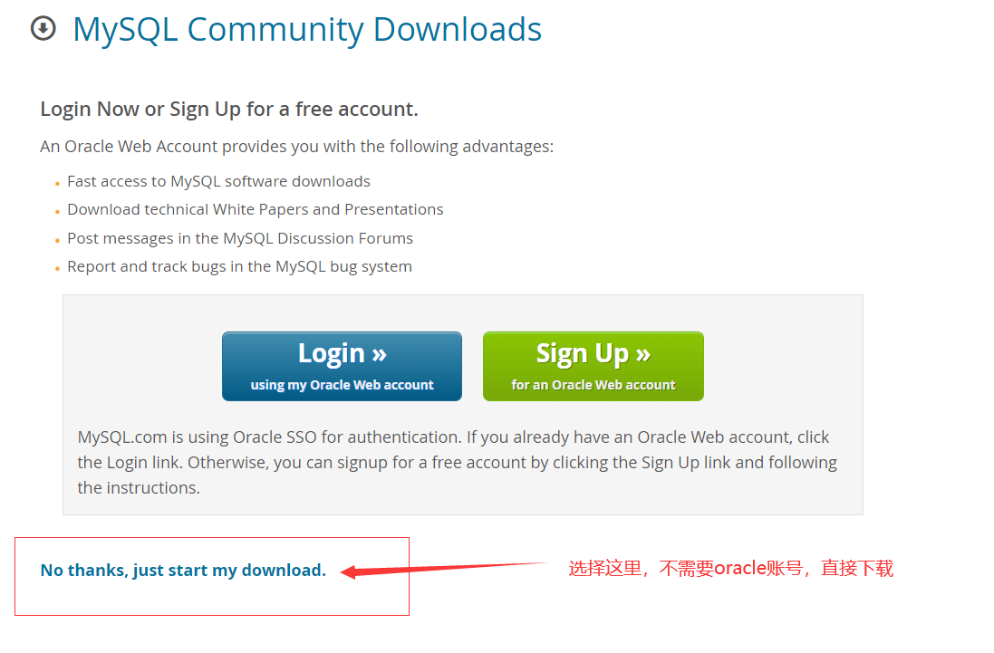Click the MySQL Community Downloads heading
994x653 pixels.
[307, 30]
